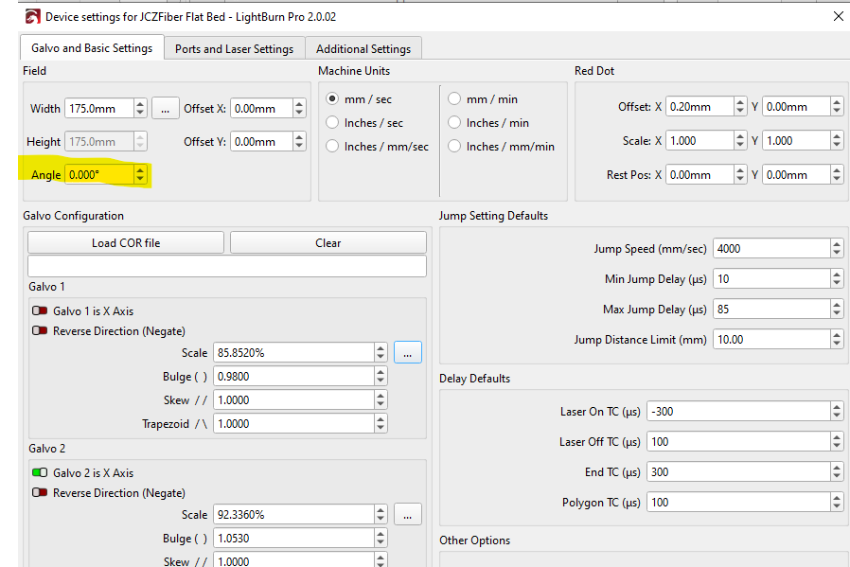Select mm / min machine units
This screenshot has width=850, height=567.
[454, 99]
